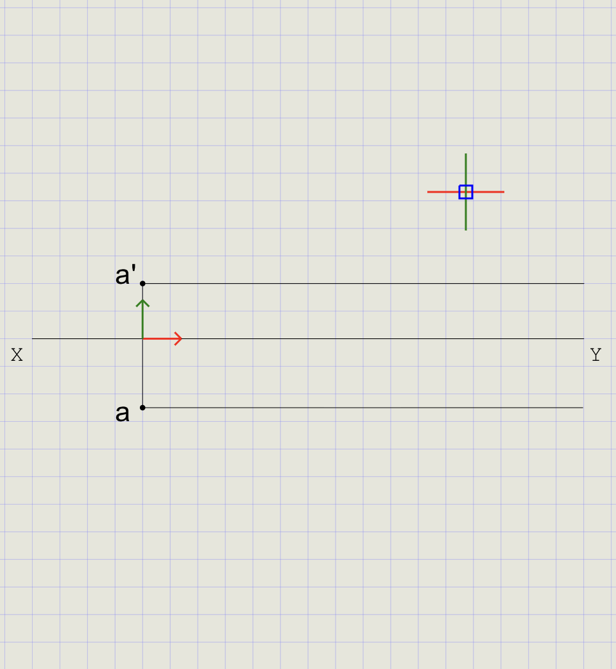
Task: Click the Y label of the ground line
Action: coord(595,354)
